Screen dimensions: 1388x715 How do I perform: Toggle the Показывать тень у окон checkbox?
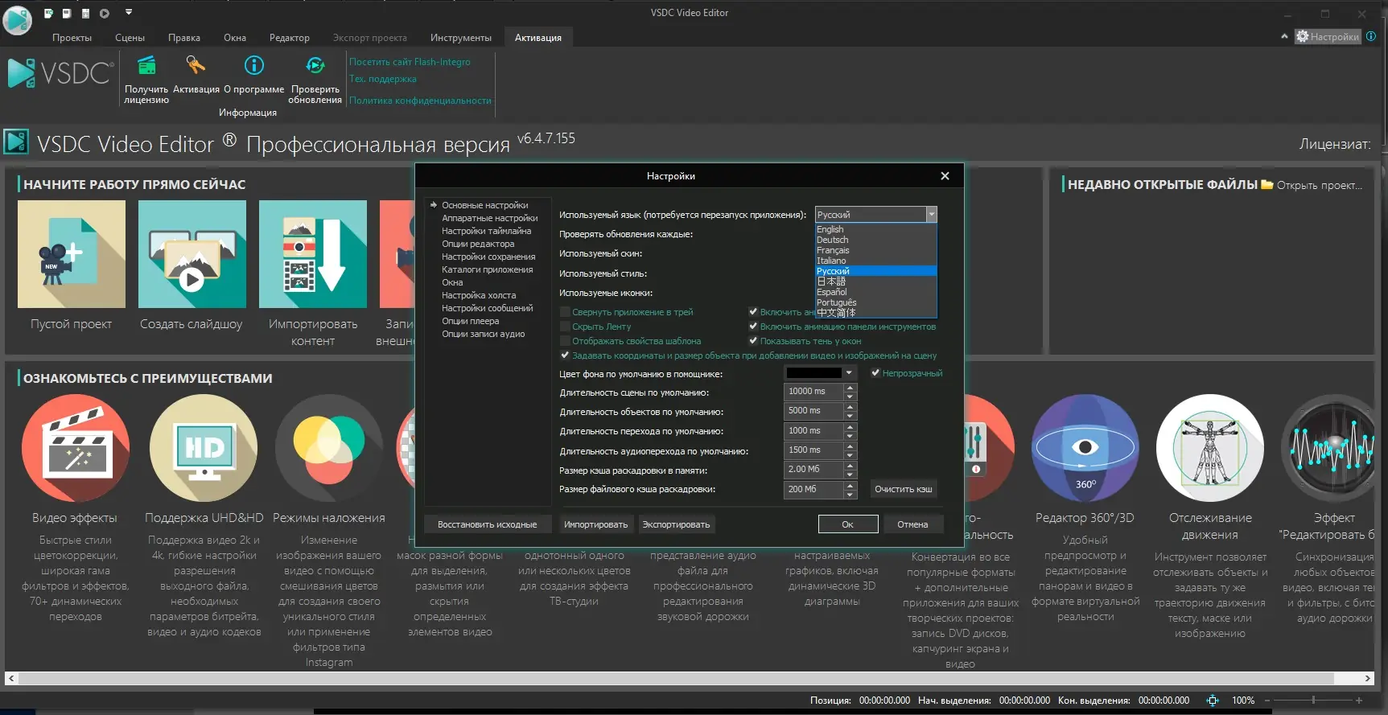coord(753,341)
